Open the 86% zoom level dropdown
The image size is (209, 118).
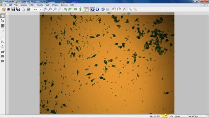click(x=41, y=10)
